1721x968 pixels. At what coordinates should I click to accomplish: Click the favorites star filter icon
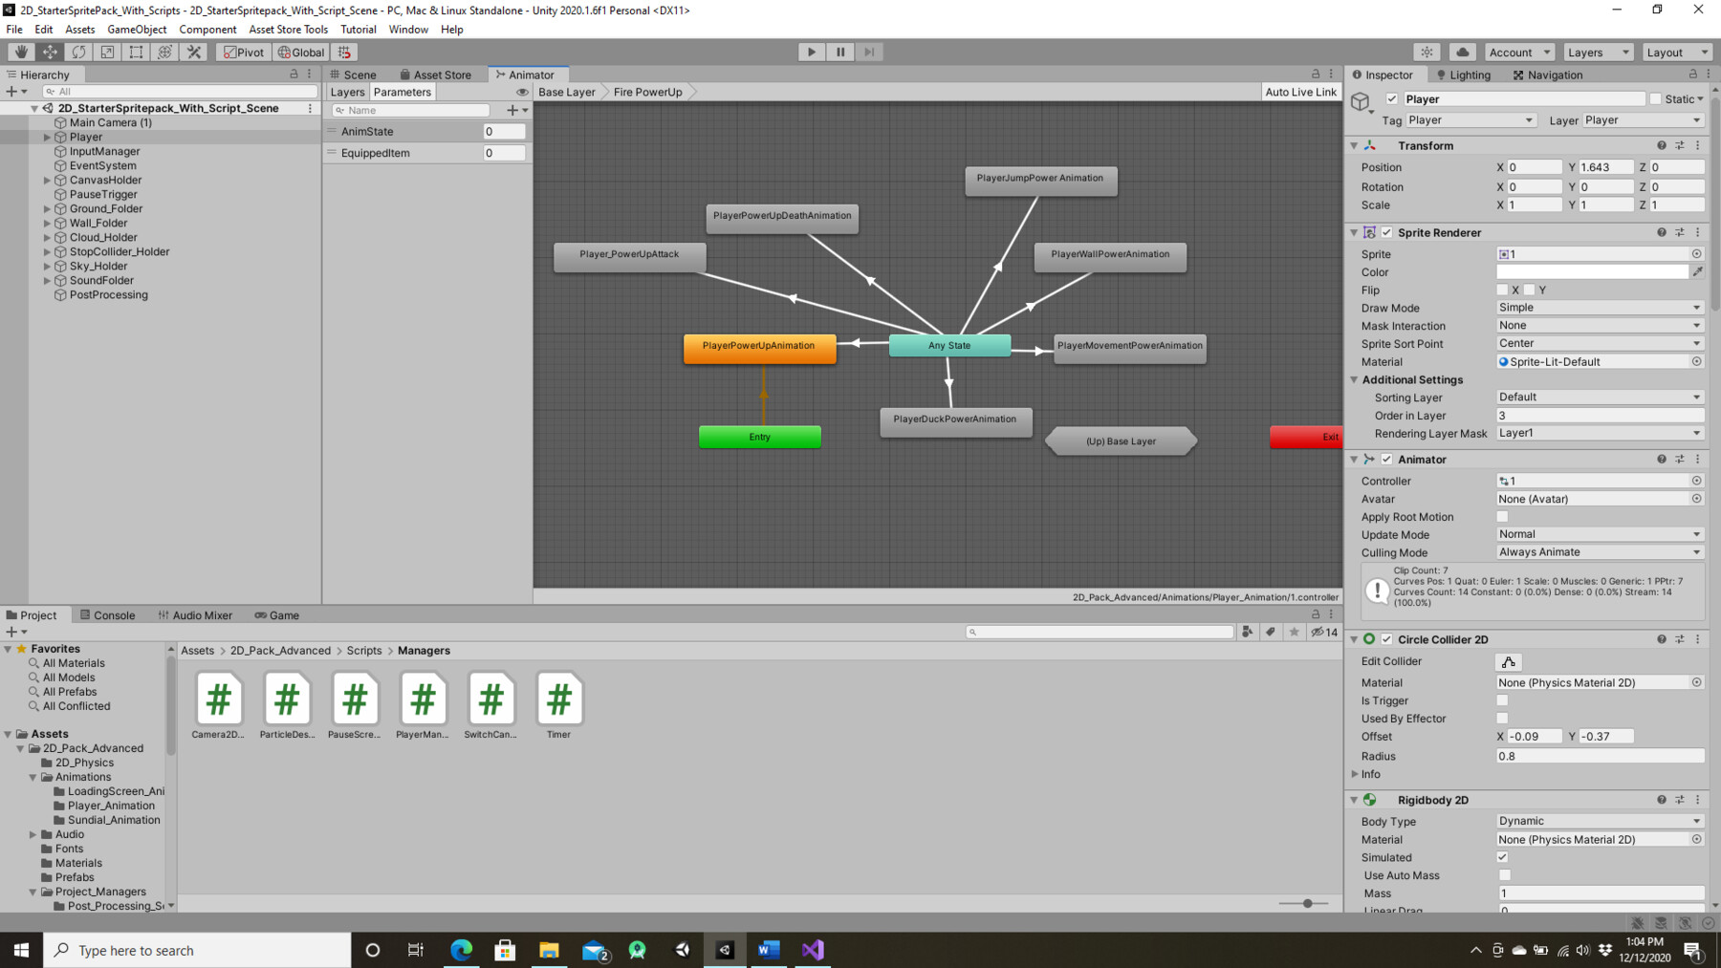pos(1294,632)
